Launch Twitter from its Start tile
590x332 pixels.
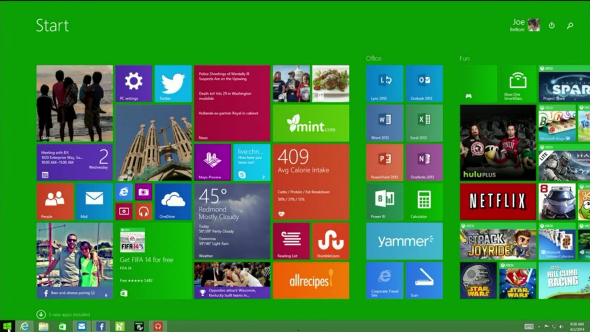coord(173,83)
